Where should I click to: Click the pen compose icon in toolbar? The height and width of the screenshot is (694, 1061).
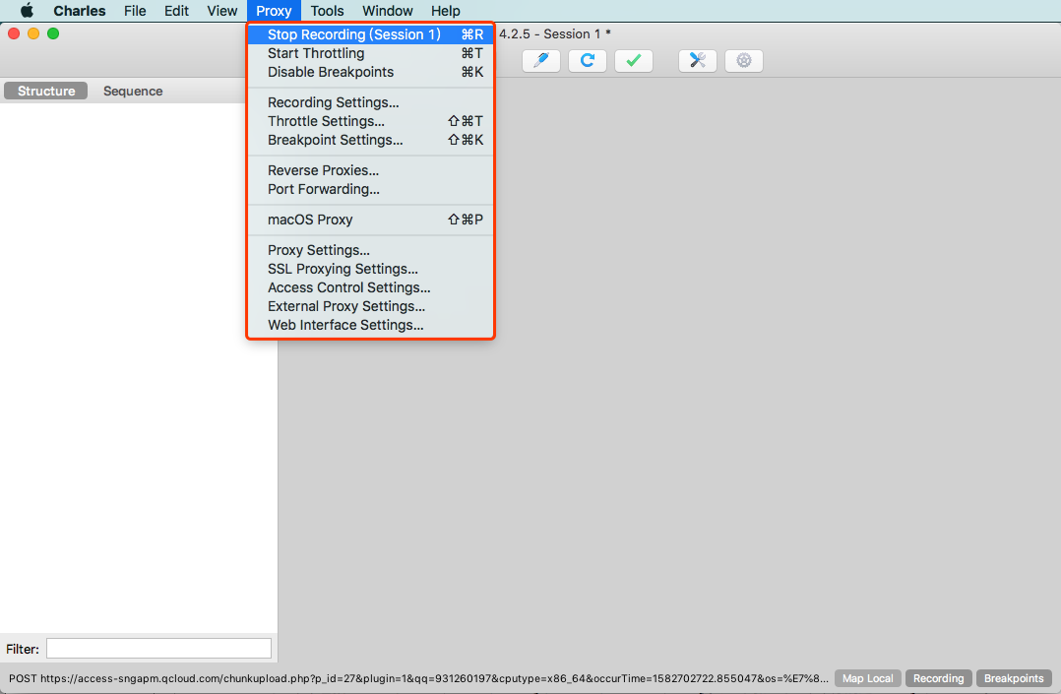(540, 60)
